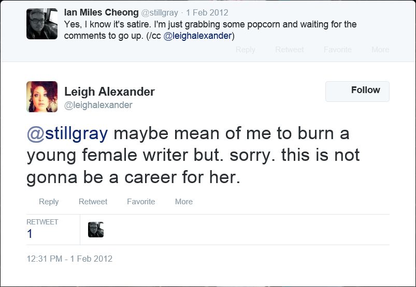Open Leigh Alexander's profile picture
Image resolution: width=416 pixels, height=287 pixels.
42,97
